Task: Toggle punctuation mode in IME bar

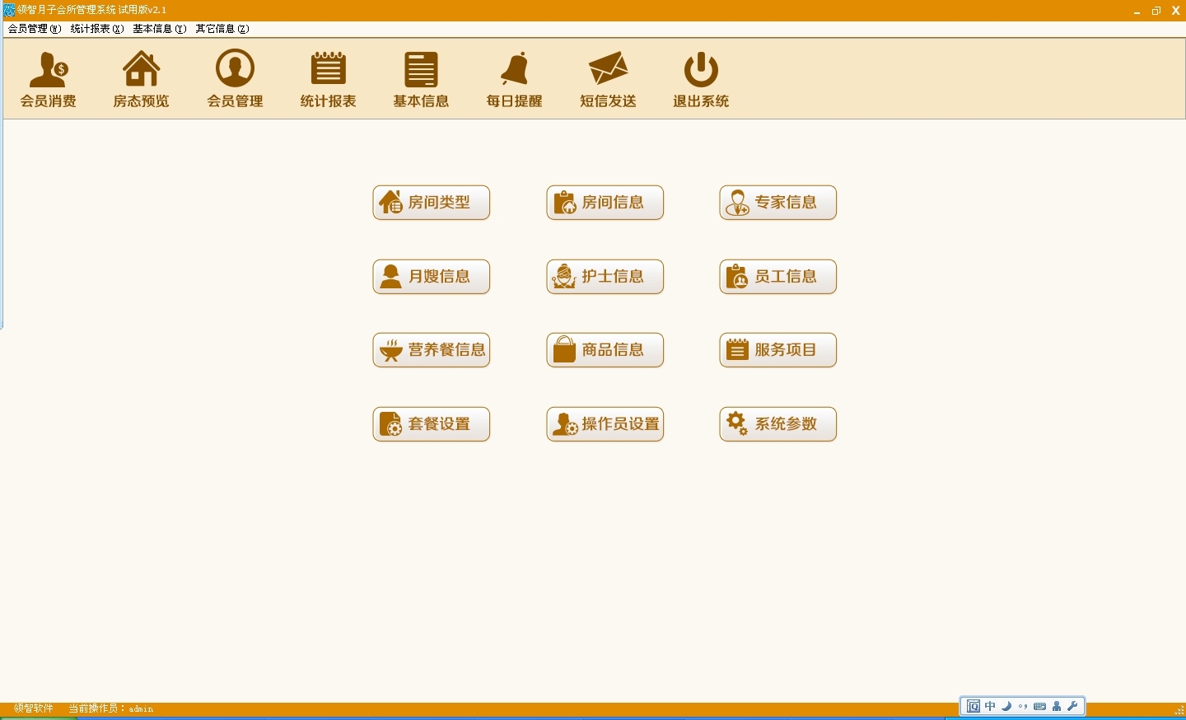Action: coord(1023,706)
